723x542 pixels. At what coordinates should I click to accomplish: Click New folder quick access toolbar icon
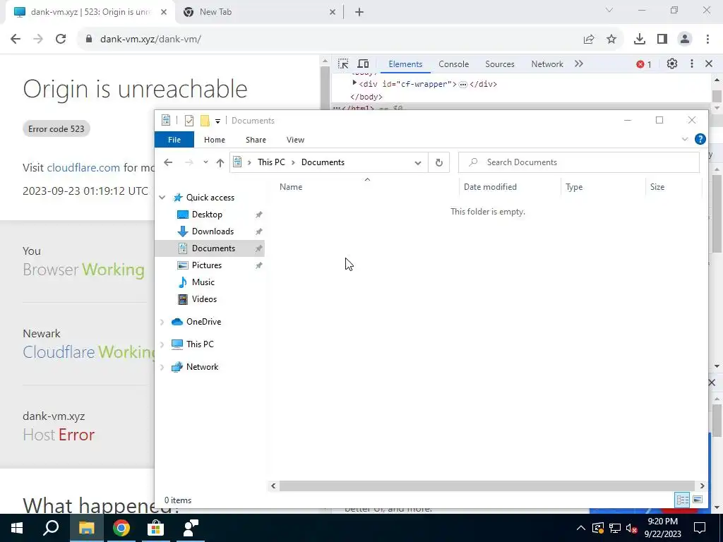click(x=205, y=121)
